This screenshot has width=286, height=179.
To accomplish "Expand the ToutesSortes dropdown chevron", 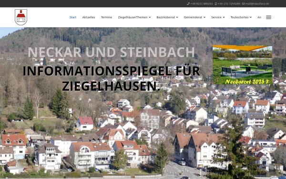I will [x=251, y=17].
